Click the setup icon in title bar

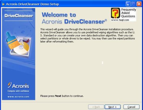3,4
